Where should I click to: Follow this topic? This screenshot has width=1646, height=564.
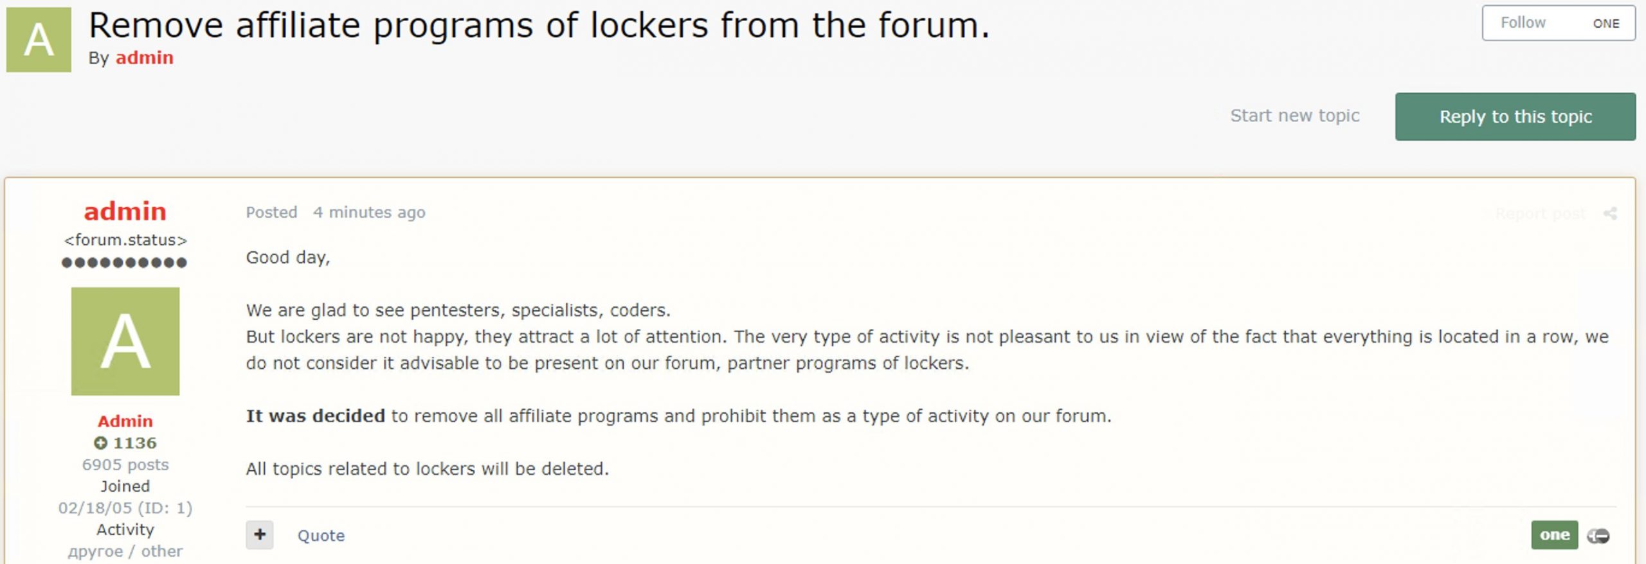tap(1523, 23)
